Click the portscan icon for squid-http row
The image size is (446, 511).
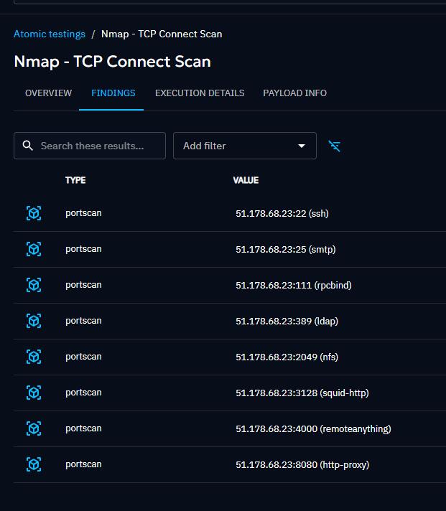[x=34, y=393]
